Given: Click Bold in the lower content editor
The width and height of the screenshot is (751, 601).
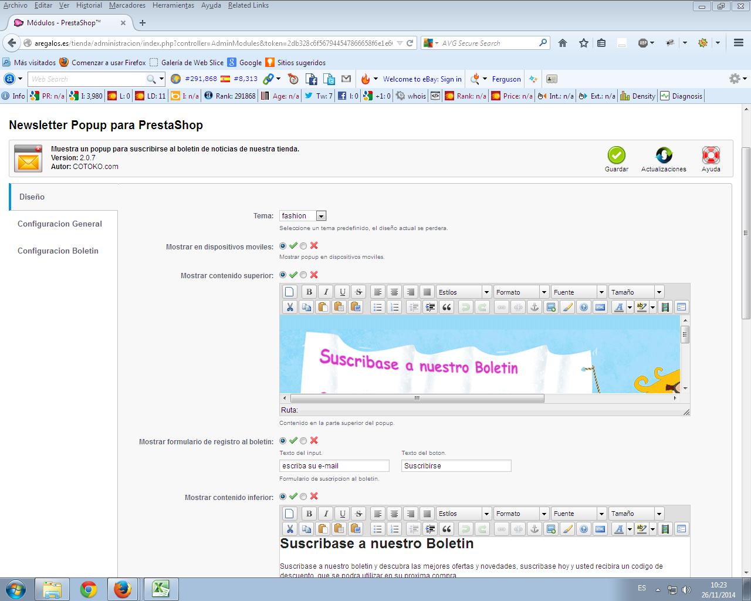Looking at the screenshot, I should (x=309, y=514).
